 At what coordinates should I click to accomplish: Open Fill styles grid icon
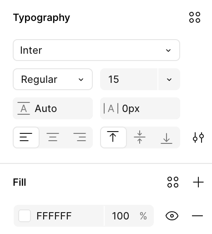click(173, 182)
